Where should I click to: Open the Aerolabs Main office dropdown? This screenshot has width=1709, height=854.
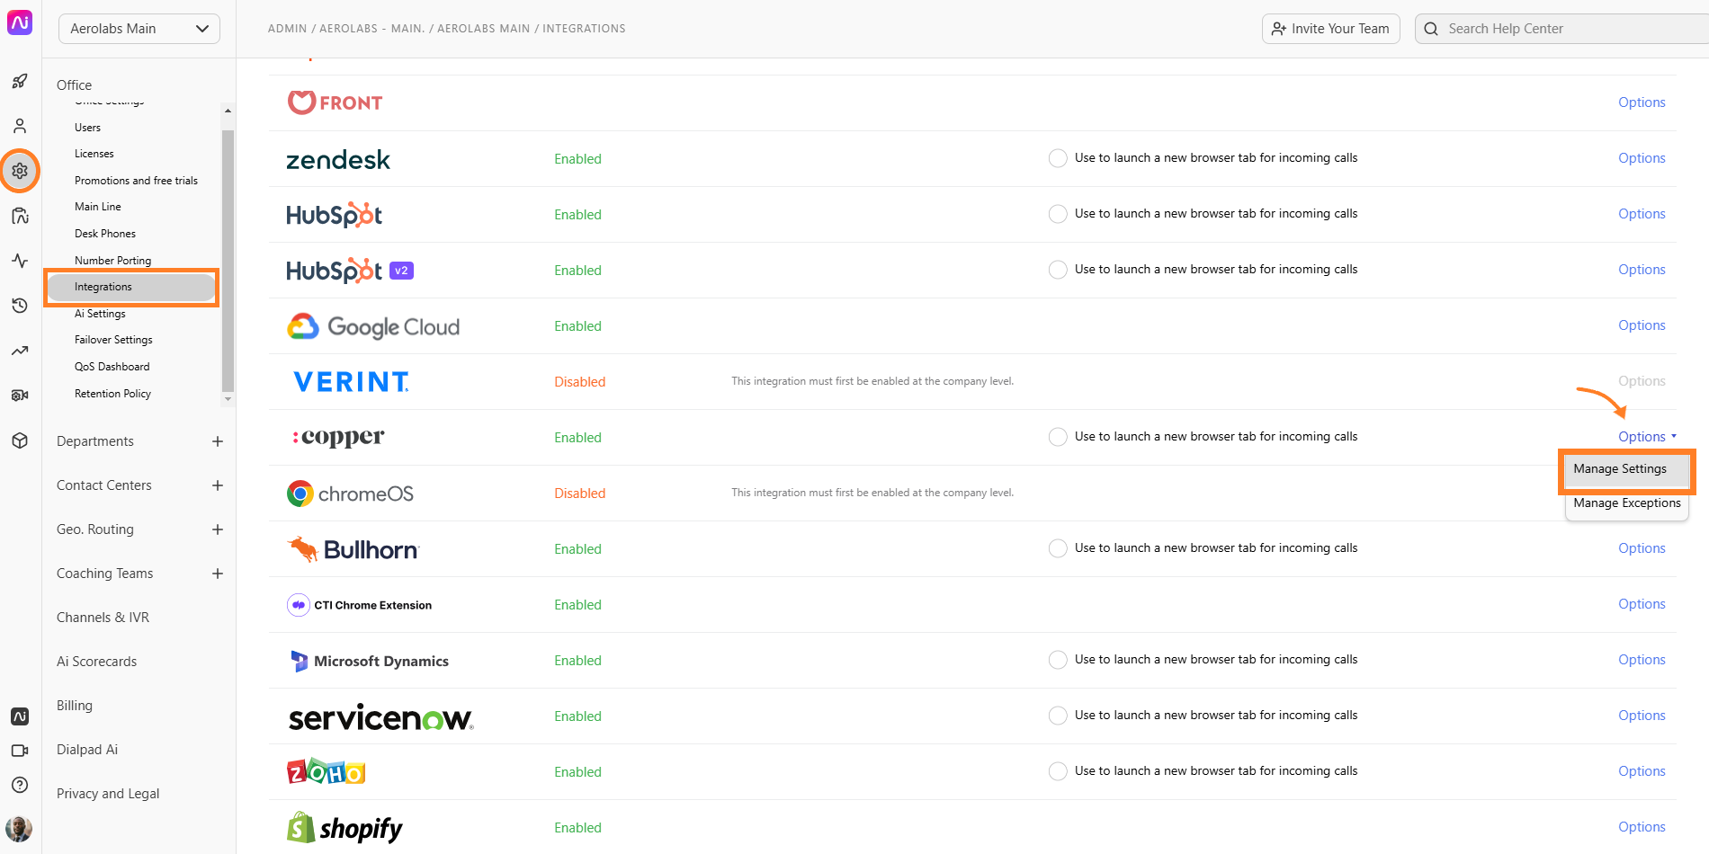tap(139, 29)
